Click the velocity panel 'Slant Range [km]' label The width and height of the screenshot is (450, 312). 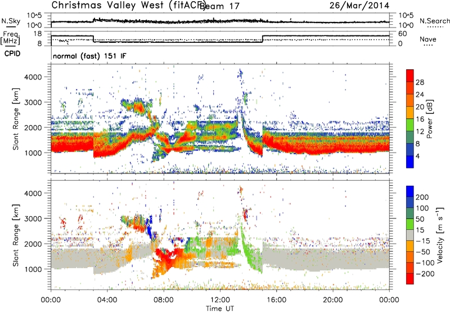pos(16,235)
